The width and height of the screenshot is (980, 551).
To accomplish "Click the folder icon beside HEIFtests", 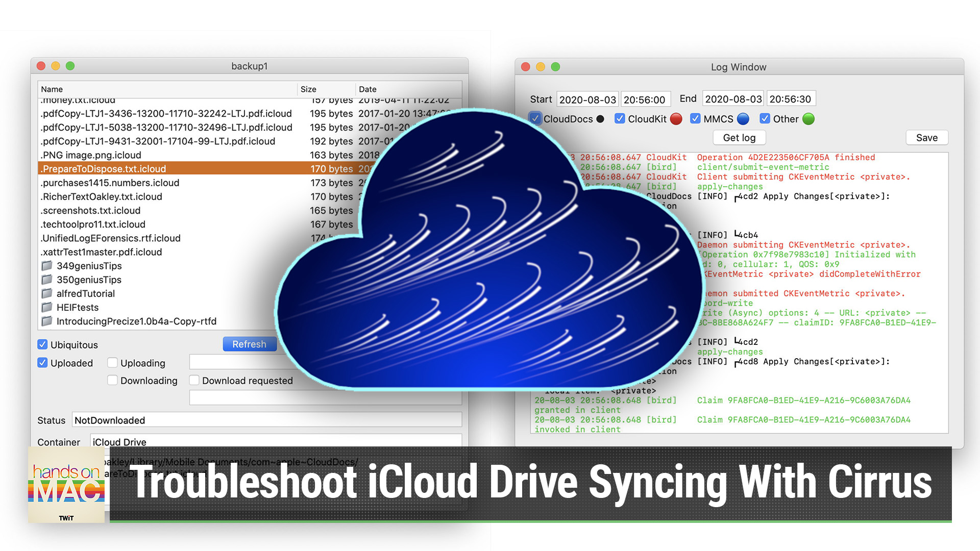I will coord(47,307).
